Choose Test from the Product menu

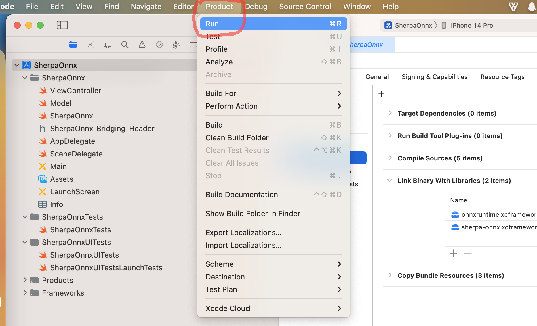(x=273, y=37)
